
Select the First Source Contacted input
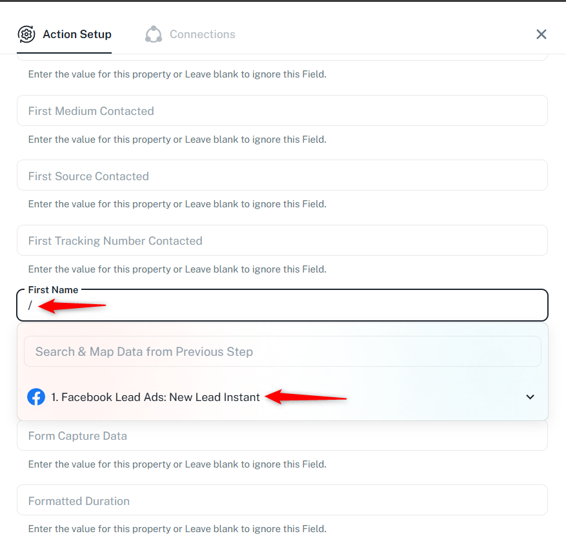[x=282, y=176]
